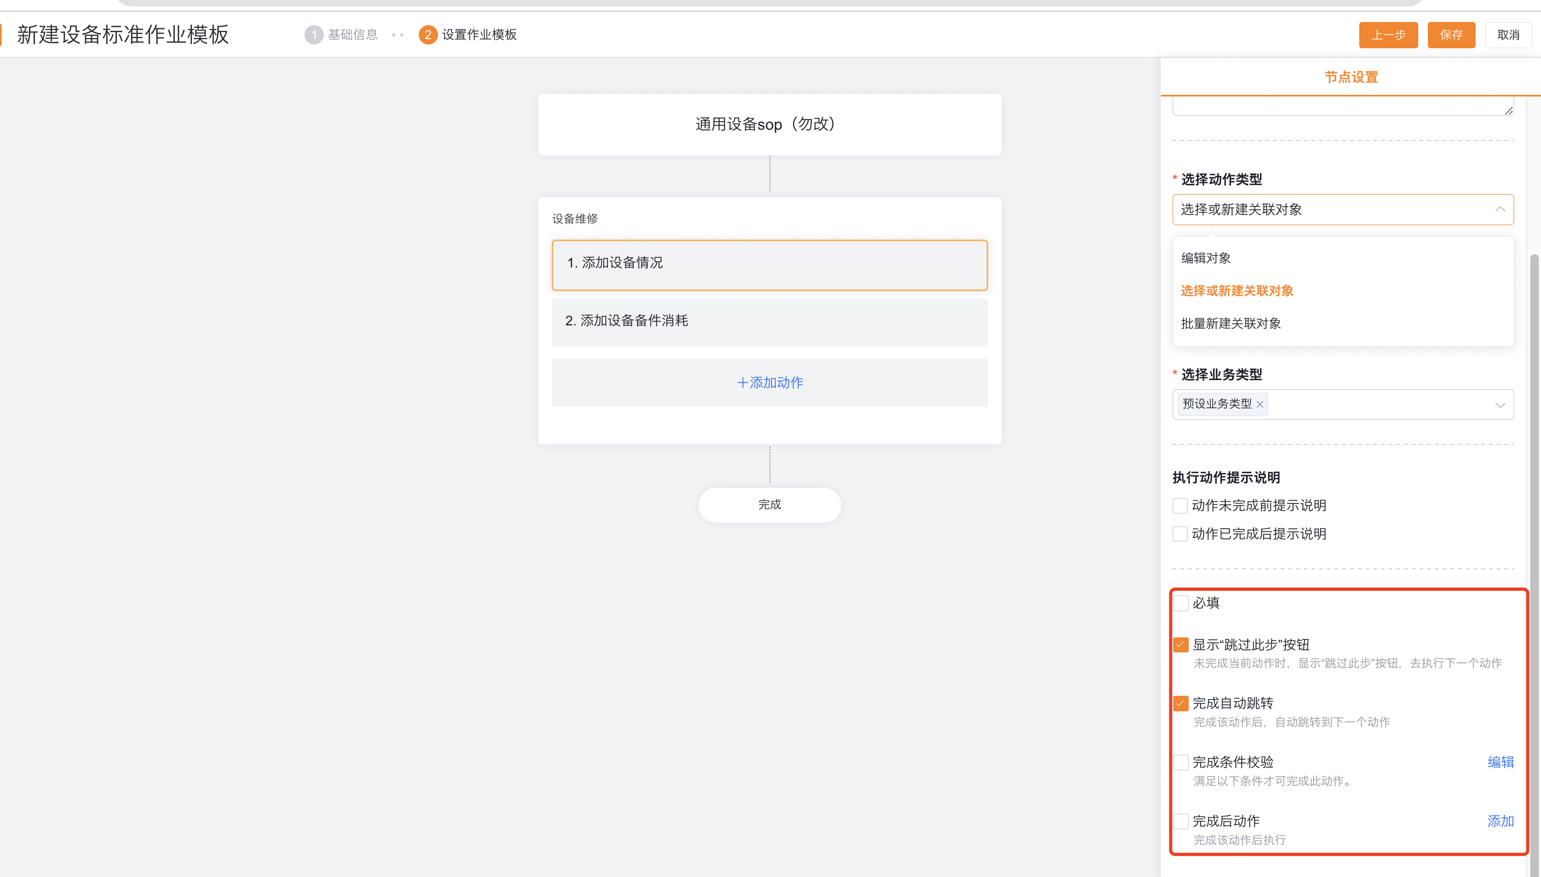This screenshot has width=1541, height=877.
Task: Click +添加动作 to add an action
Action: [769, 383]
